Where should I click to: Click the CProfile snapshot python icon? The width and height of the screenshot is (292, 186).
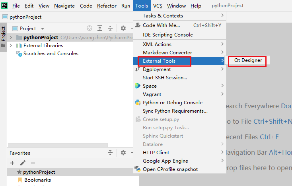138,169
